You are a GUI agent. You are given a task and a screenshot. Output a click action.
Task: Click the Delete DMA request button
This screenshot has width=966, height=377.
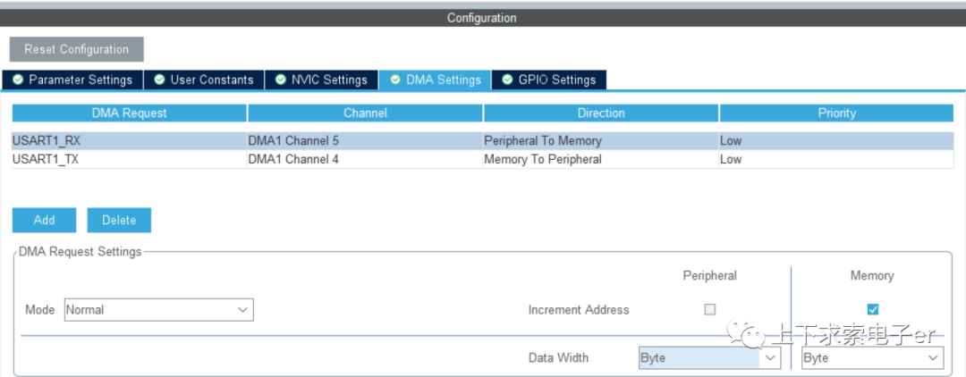(119, 220)
